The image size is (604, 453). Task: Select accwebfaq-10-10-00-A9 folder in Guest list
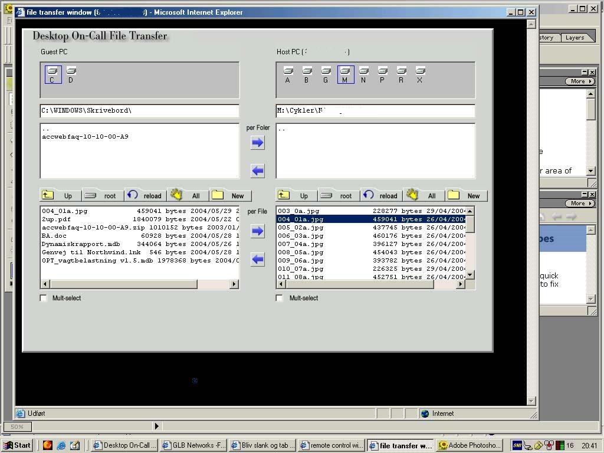click(85, 136)
